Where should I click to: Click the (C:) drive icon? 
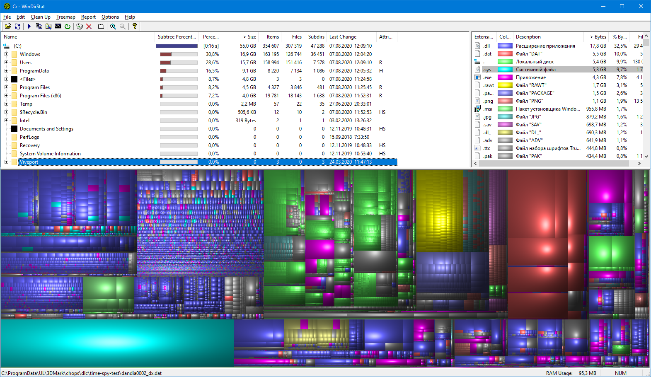(x=7, y=46)
